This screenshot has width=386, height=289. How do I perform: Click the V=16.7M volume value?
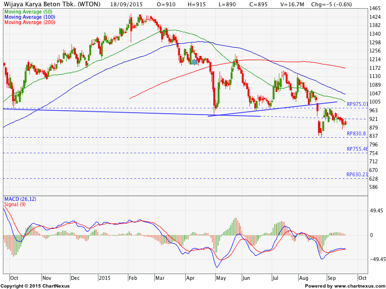click(292, 4)
